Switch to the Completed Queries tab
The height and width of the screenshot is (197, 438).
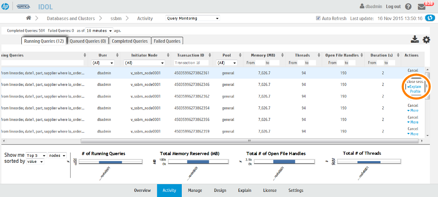[x=130, y=41]
